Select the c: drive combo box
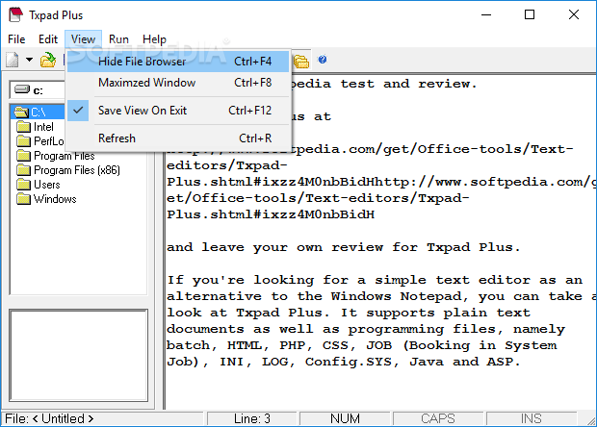597x427 pixels. [38, 90]
